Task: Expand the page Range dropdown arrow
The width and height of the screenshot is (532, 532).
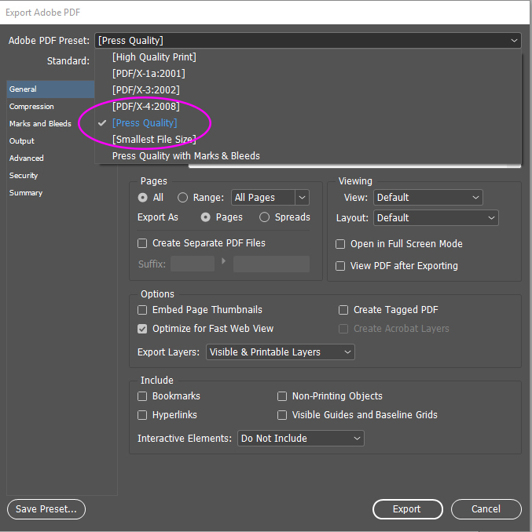Action: tap(302, 198)
